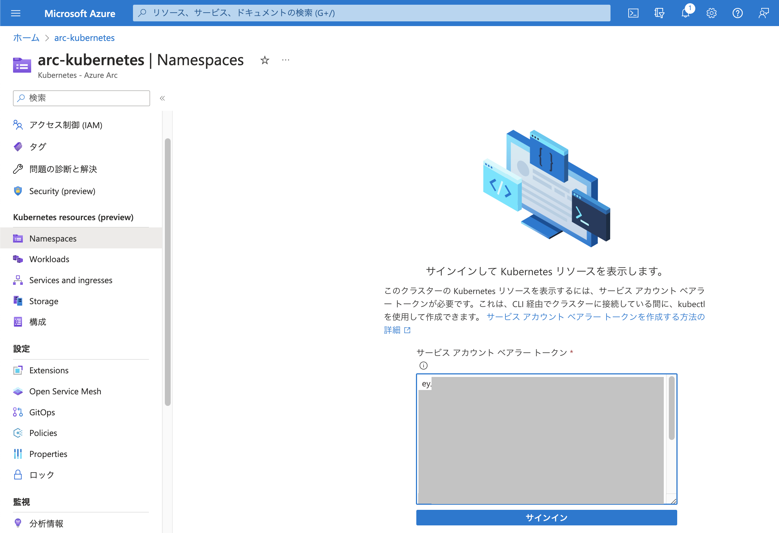This screenshot has height=533, width=779.
Task: Open the feedback icon in the top bar
Action: [763, 13]
